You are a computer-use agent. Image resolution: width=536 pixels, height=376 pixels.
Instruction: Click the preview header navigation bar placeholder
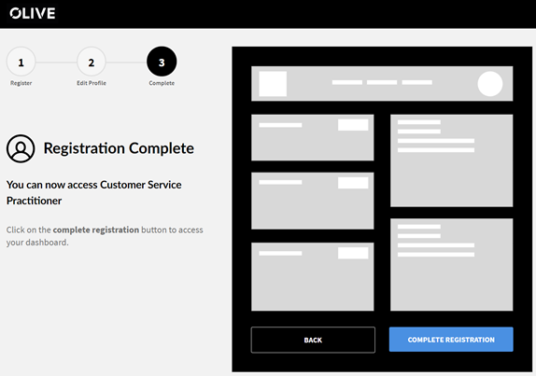pyautogui.click(x=382, y=84)
